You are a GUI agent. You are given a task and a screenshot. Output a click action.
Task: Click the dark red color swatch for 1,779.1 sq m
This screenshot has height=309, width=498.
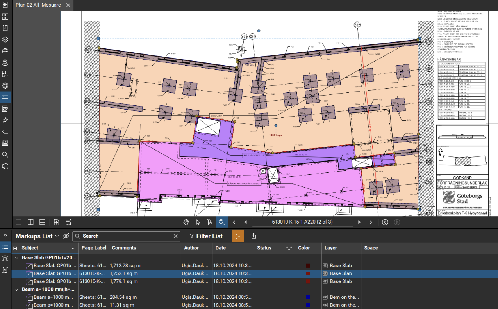coord(308,281)
